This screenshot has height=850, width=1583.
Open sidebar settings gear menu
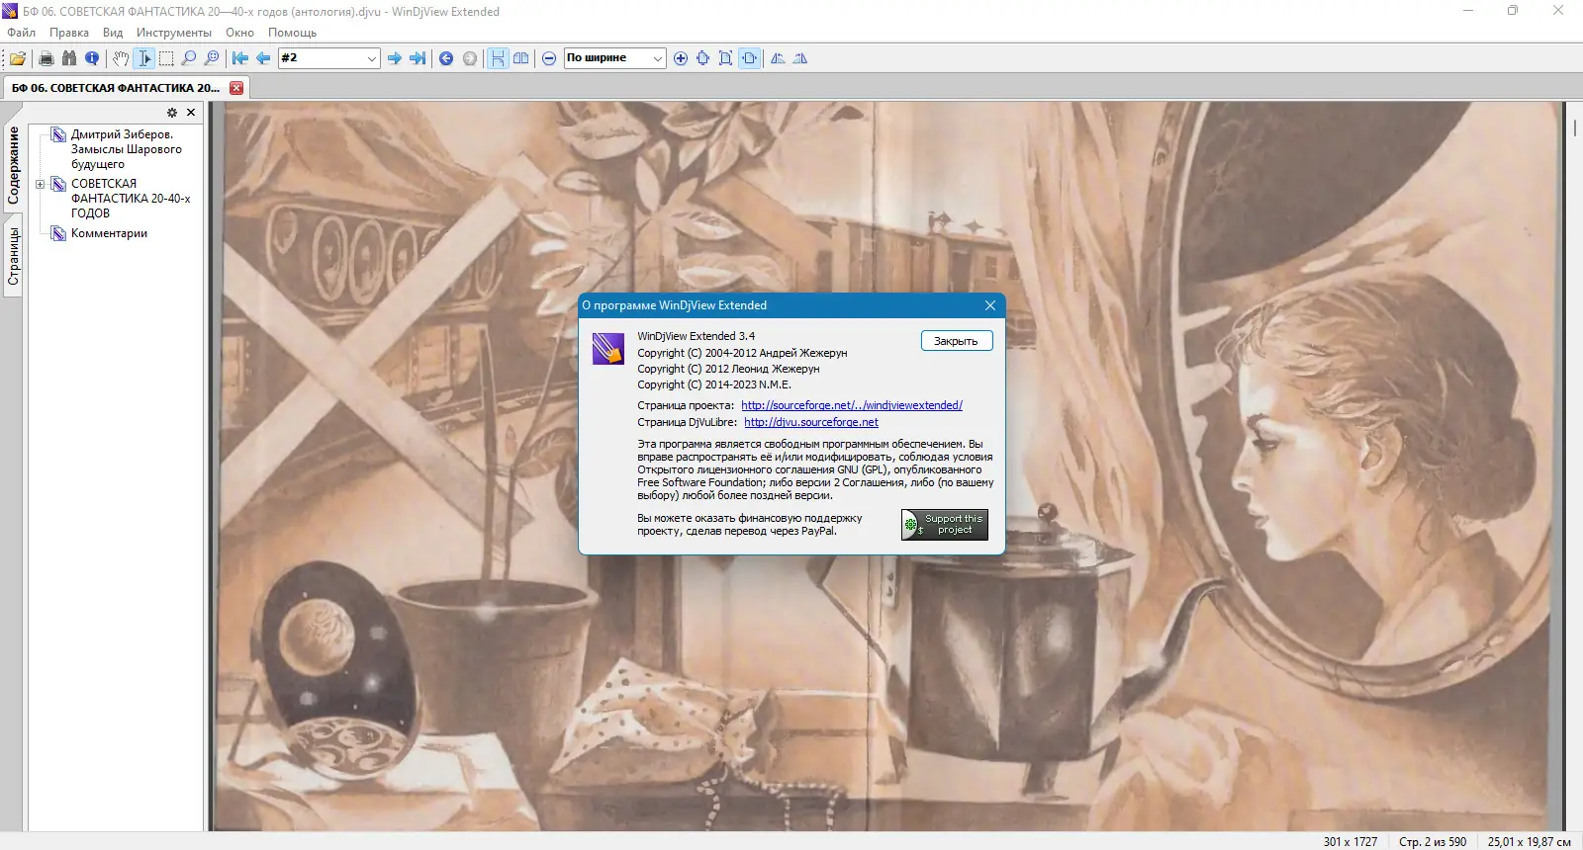click(172, 113)
